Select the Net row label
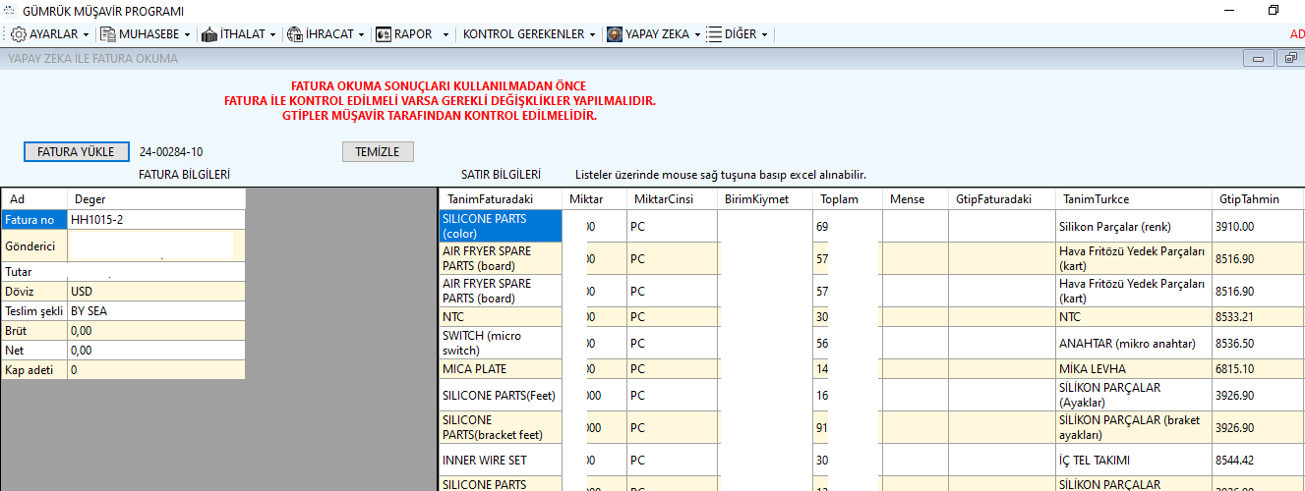Image resolution: width=1305 pixels, height=491 pixels. (x=33, y=351)
